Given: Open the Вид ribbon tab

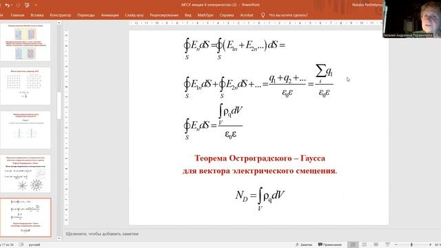Looking at the screenshot, I should point(188,15).
